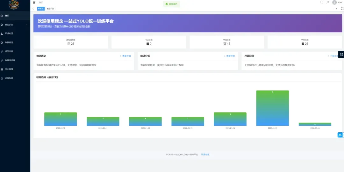344x172 pixels.
Task: Click 开始检测 in the 井盖识别 card
Action: (333, 56)
